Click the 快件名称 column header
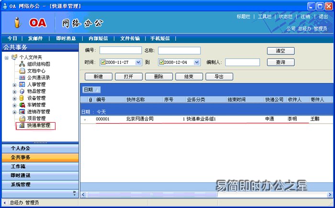The width and height of the screenshot is (335, 208). coord(144,100)
